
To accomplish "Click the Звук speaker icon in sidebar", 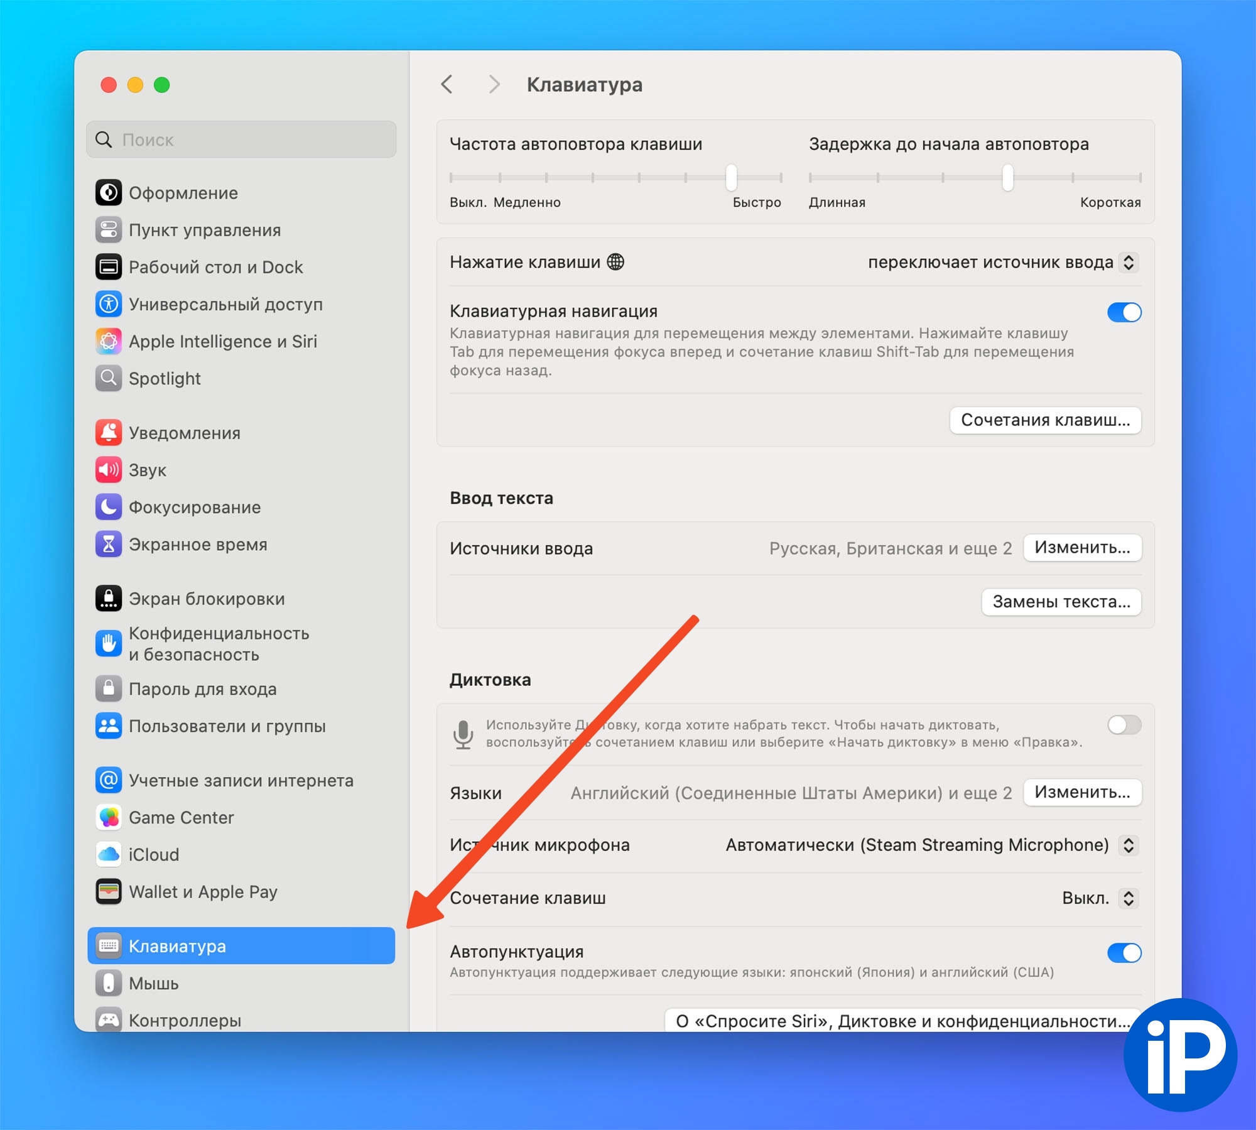I will point(109,470).
